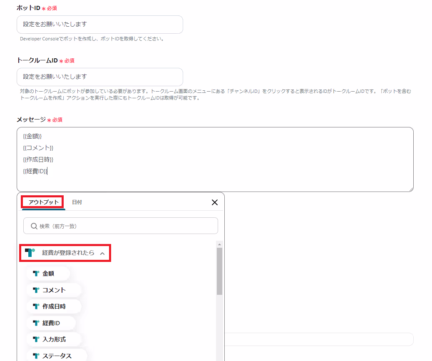Click inside the メッセージ text area
432x361 pixels.
pyautogui.click(x=215, y=159)
